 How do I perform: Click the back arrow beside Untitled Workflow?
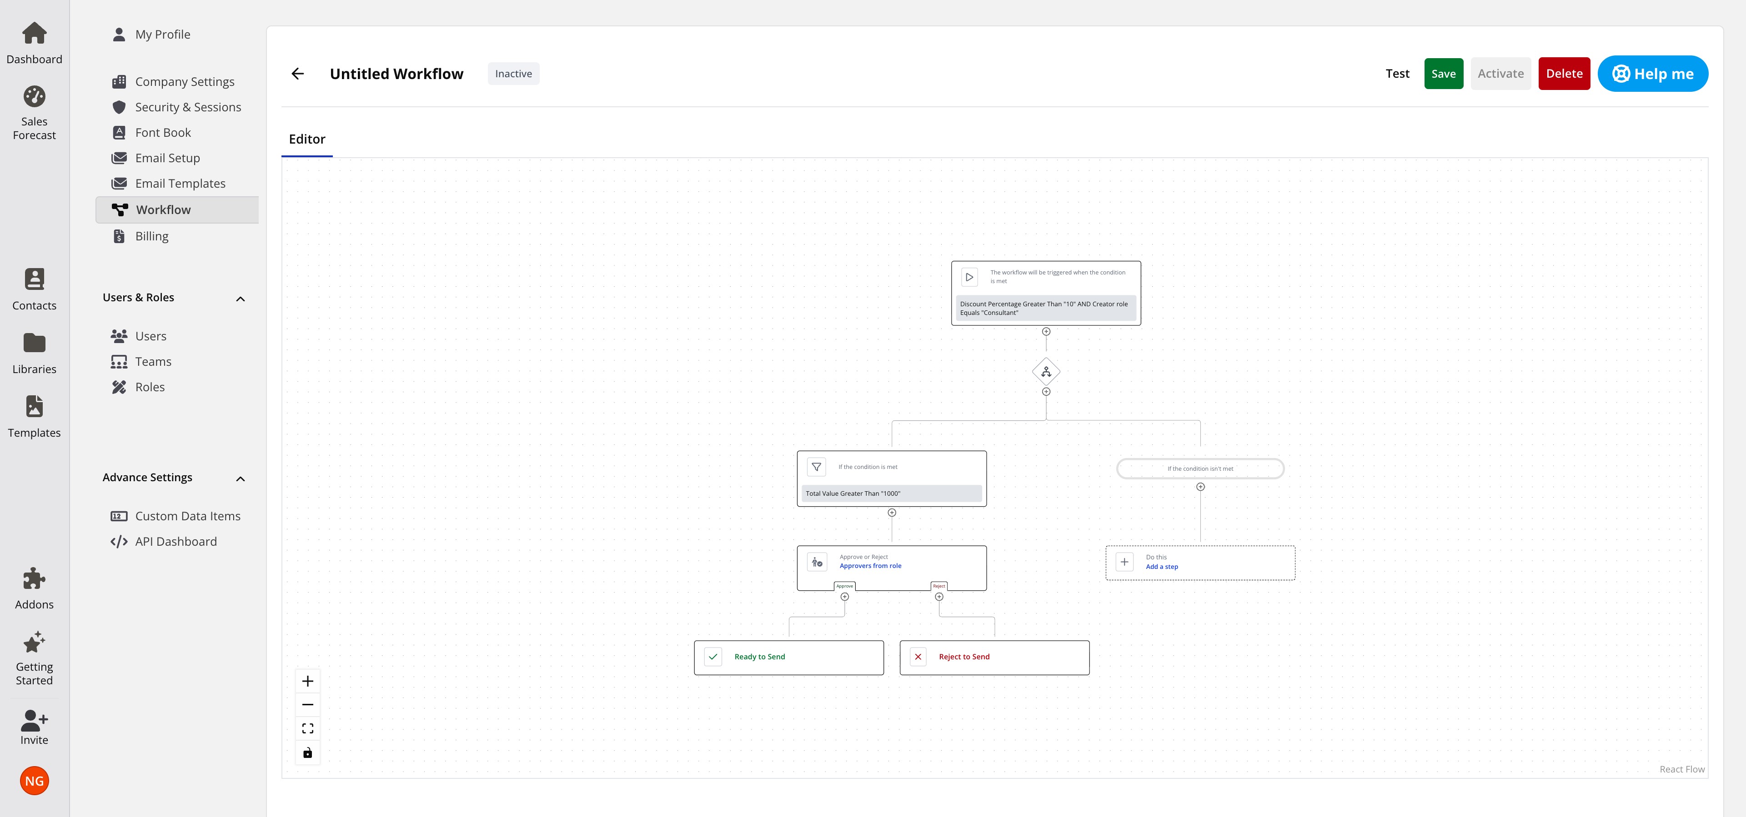pos(297,74)
